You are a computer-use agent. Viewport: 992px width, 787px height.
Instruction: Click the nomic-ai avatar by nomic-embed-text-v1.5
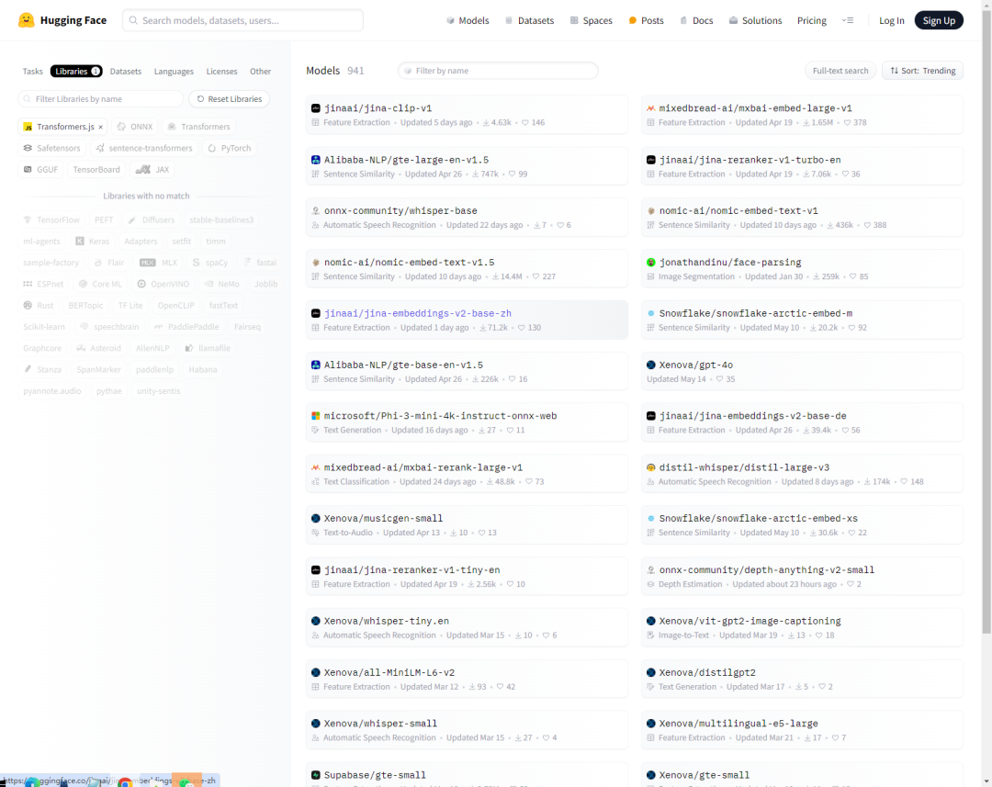pyautogui.click(x=316, y=262)
